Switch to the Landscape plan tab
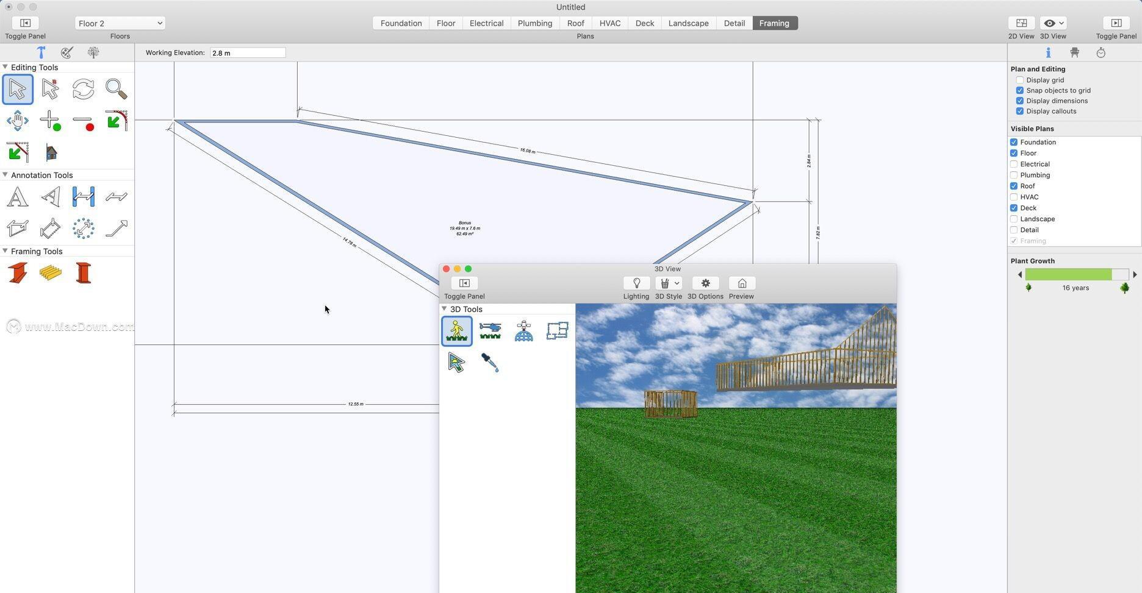Viewport: 1142px width, 593px height. 688,23
